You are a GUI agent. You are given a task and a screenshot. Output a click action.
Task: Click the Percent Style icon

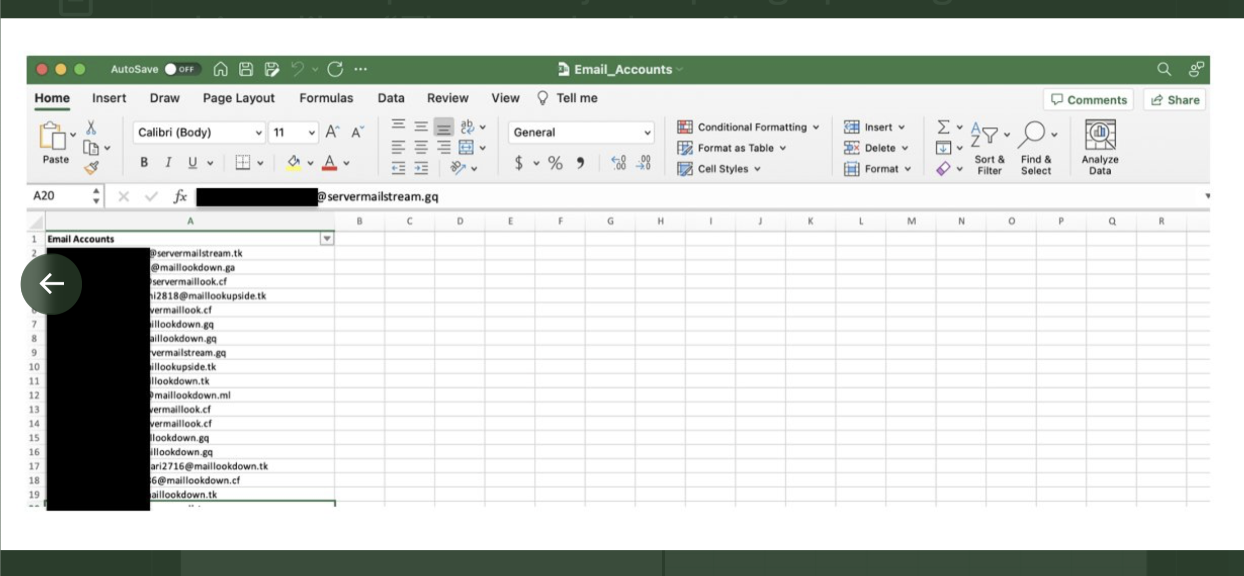click(555, 163)
